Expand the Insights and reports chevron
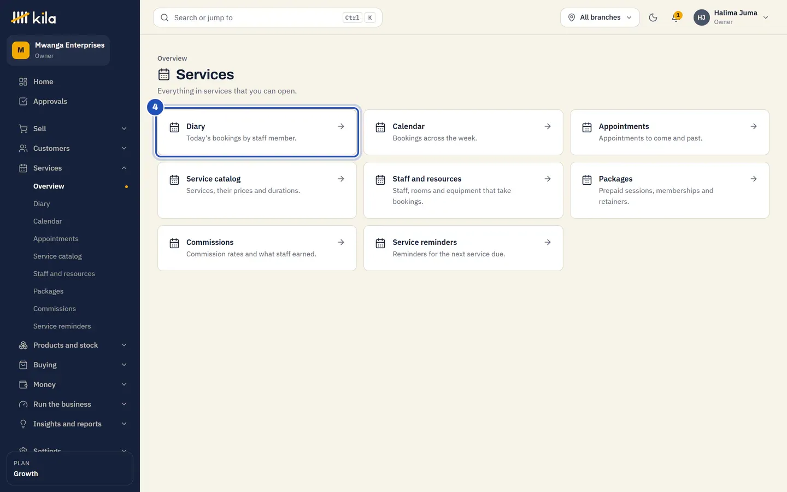Image resolution: width=787 pixels, height=492 pixels. [x=124, y=424]
